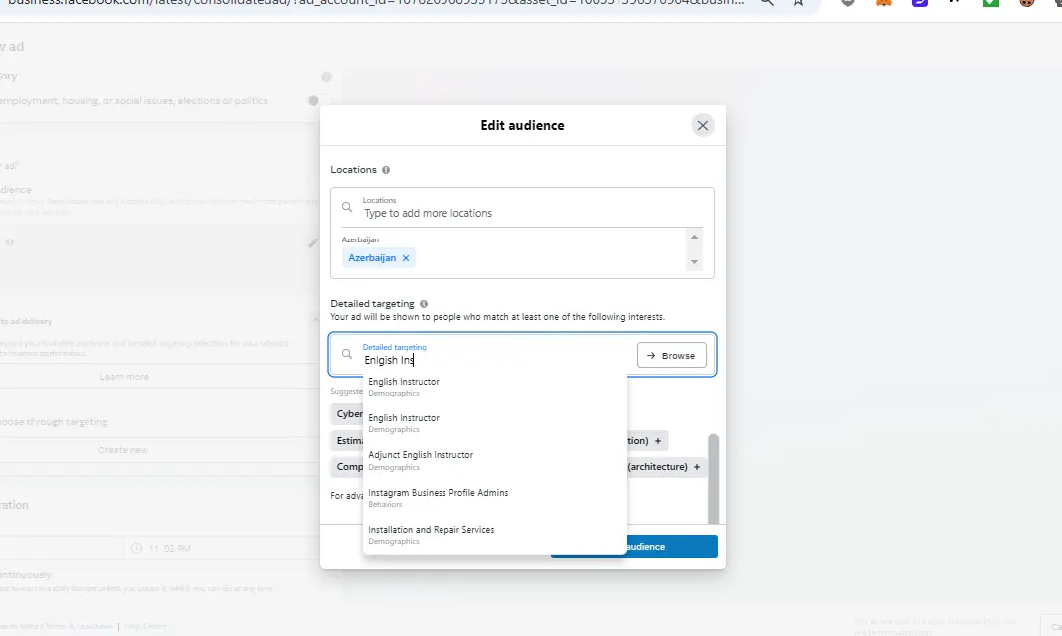Add the 'Comp' suggested interest chip
Viewport: 1062px width, 636px height.
[348, 467]
